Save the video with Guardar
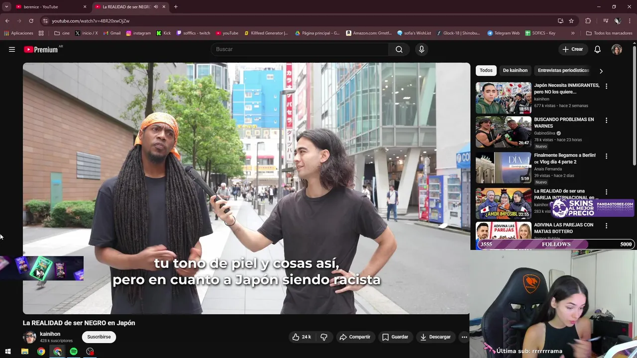Viewport: 637px width, 358px height. pyautogui.click(x=395, y=337)
